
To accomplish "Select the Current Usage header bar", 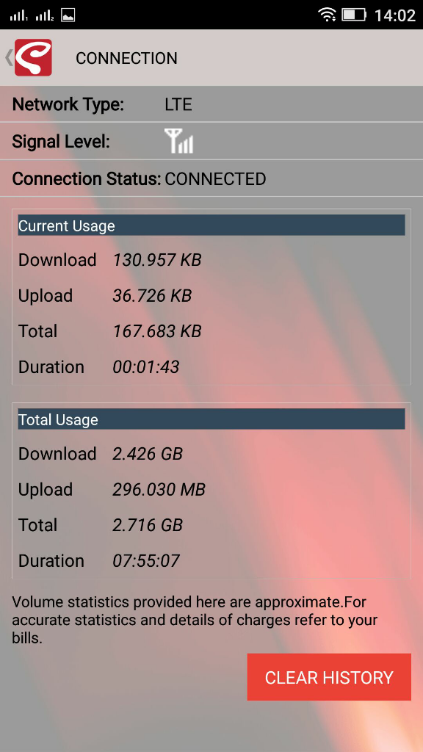I will 211,225.
